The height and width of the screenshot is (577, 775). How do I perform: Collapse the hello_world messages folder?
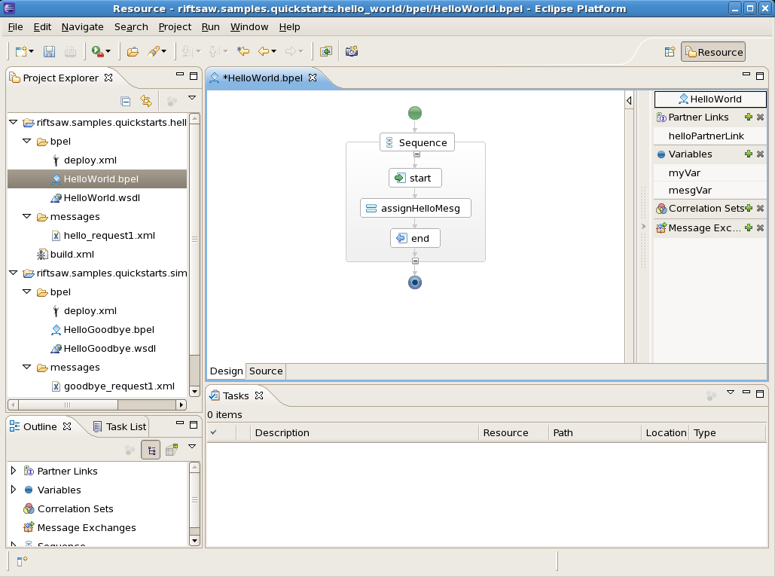click(x=26, y=216)
